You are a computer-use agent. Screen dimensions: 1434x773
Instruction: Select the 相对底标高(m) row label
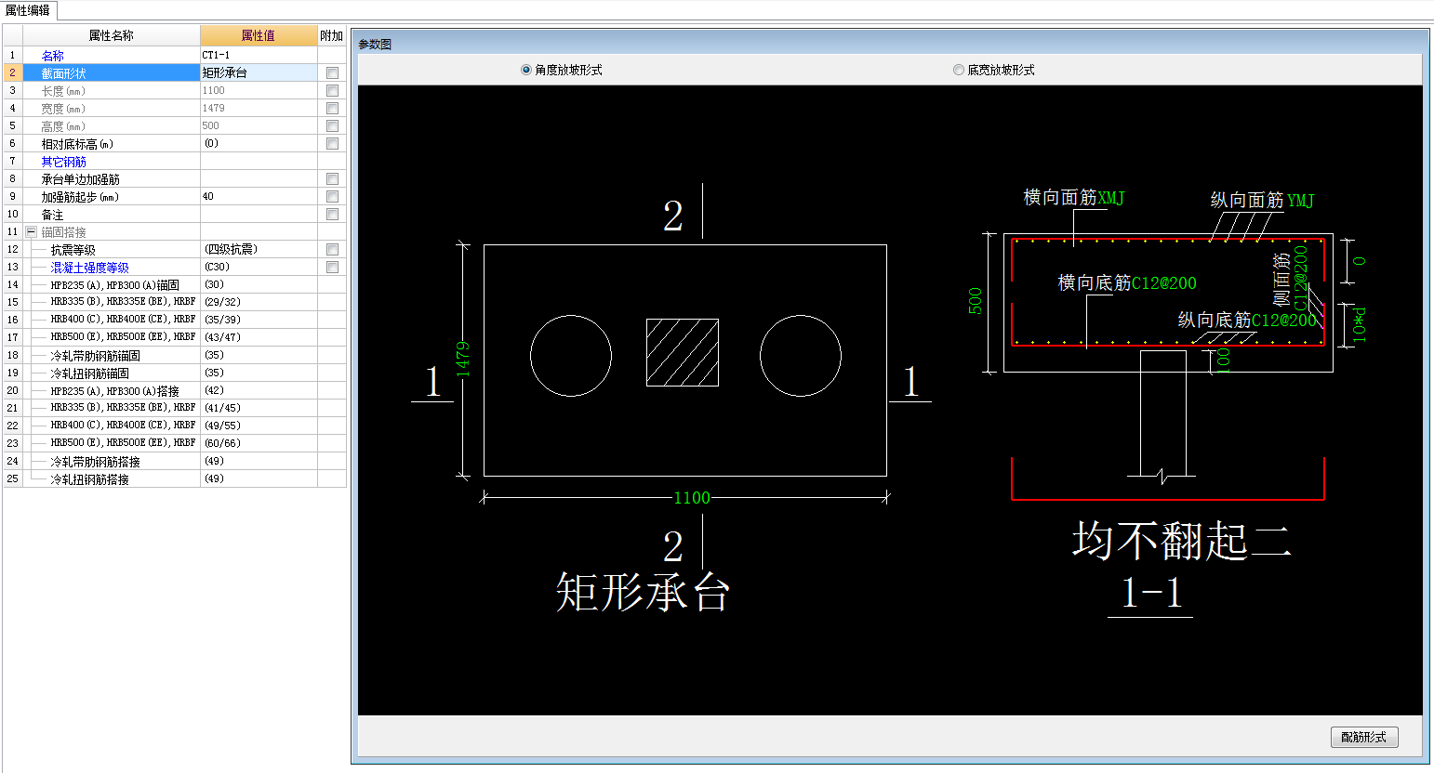point(77,144)
